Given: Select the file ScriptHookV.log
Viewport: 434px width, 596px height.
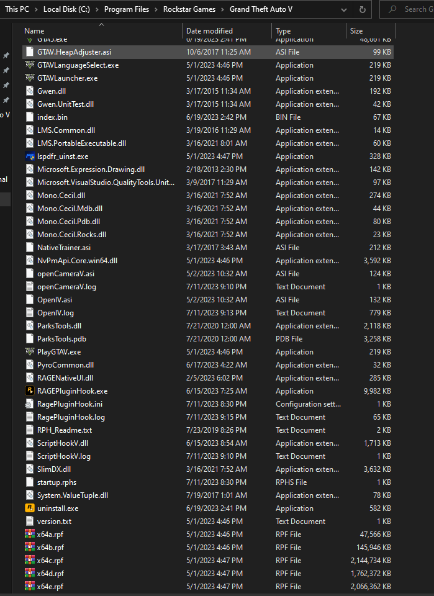Looking at the screenshot, I should 208,456.
